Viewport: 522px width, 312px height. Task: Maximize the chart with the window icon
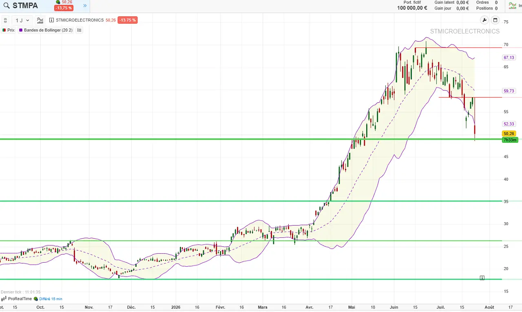point(495,20)
